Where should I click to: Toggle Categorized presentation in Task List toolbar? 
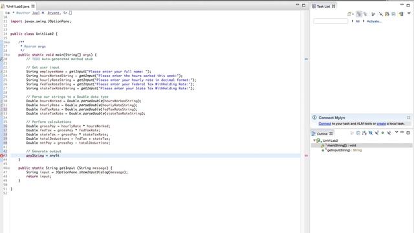(x=359, y=14)
